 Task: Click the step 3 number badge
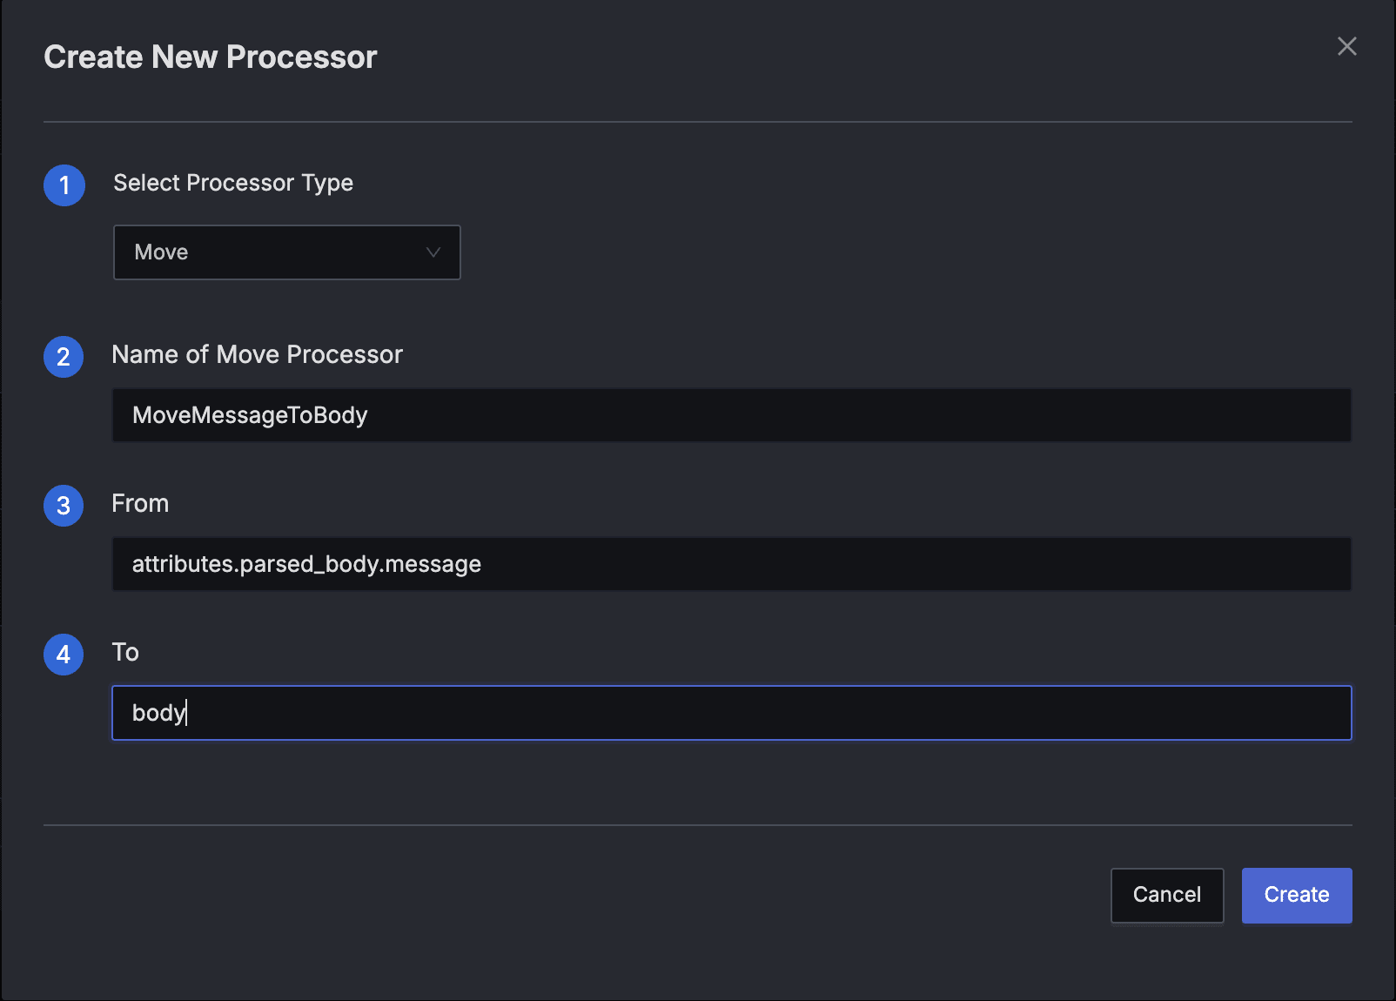[64, 506]
